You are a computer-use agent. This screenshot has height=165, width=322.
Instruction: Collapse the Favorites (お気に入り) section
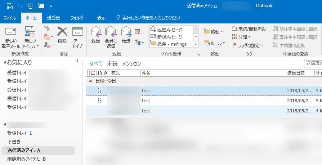[5, 63]
